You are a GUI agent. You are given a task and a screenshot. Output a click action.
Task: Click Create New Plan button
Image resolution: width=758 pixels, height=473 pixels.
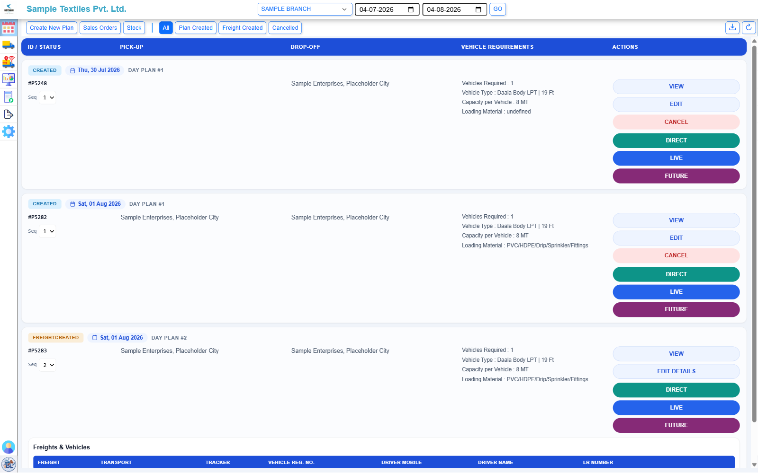coord(52,28)
